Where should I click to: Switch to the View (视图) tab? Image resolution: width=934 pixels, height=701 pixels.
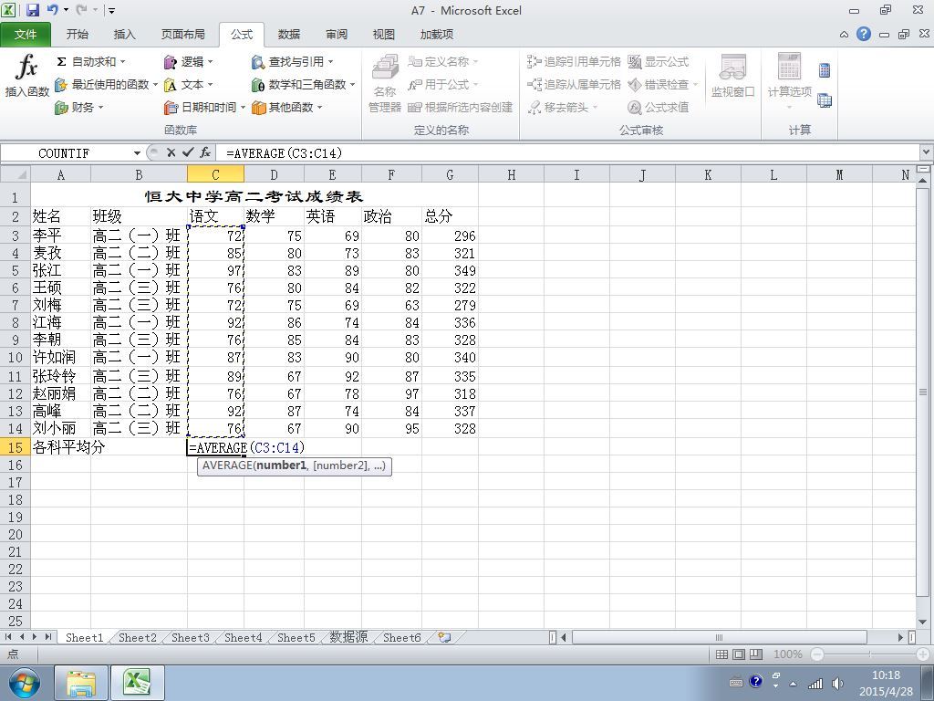[x=384, y=35]
